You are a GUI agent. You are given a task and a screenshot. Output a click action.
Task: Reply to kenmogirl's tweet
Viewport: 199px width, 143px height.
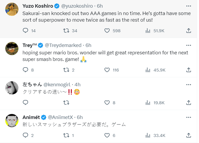[26, 103]
